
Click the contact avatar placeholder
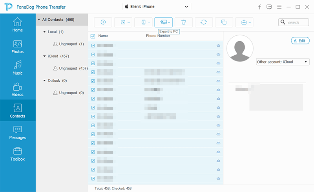coord(240,48)
